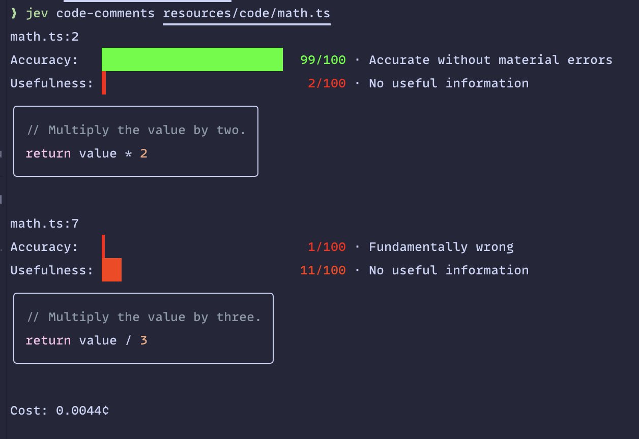Click the orange Usefulness bar for math.ts:7
The image size is (639, 439).
point(112,270)
